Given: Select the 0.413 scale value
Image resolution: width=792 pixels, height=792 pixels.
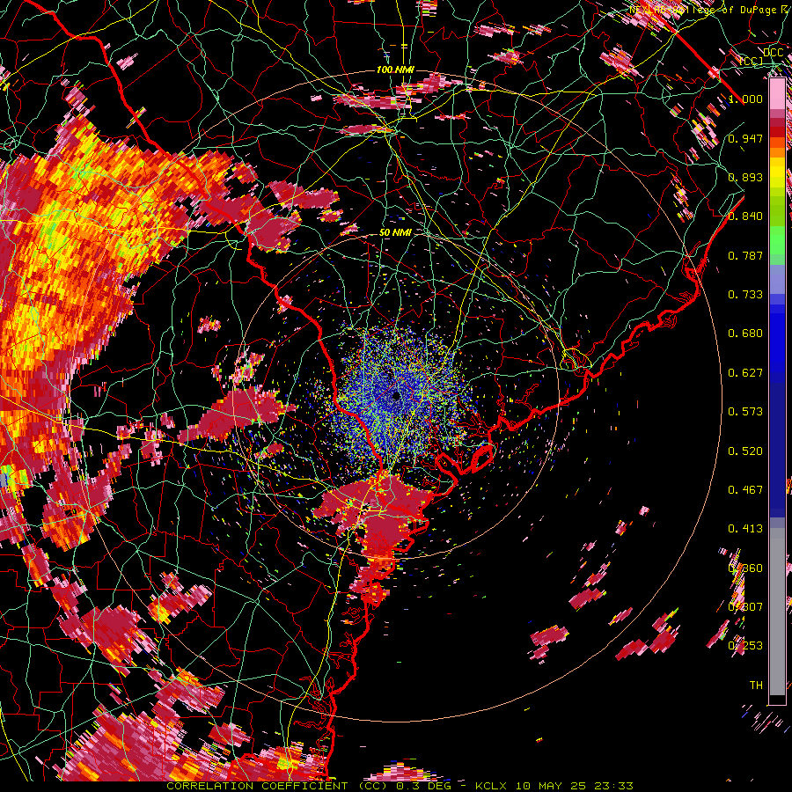Looking at the screenshot, I should [745, 529].
